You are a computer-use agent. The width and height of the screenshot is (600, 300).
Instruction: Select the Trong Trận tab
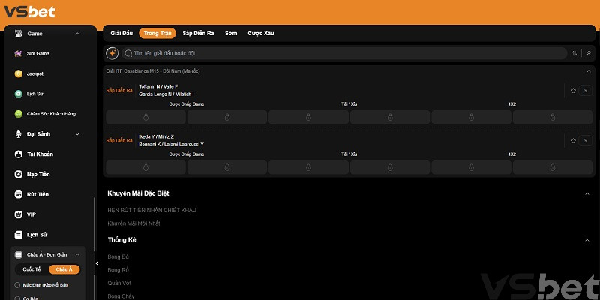click(x=157, y=33)
